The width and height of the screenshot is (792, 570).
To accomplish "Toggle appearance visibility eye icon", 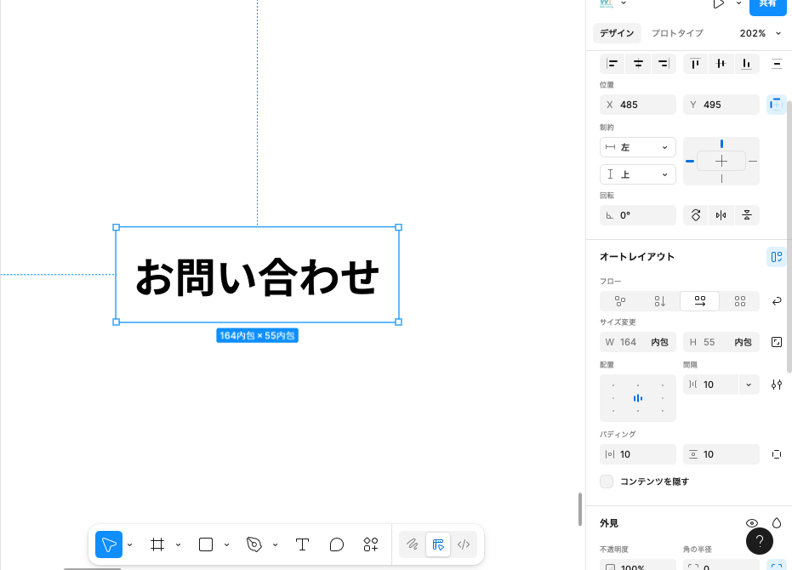I will (751, 523).
